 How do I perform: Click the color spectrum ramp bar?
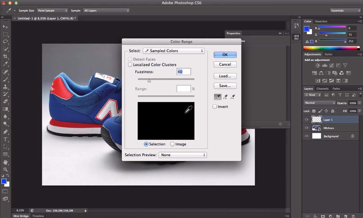click(x=331, y=48)
